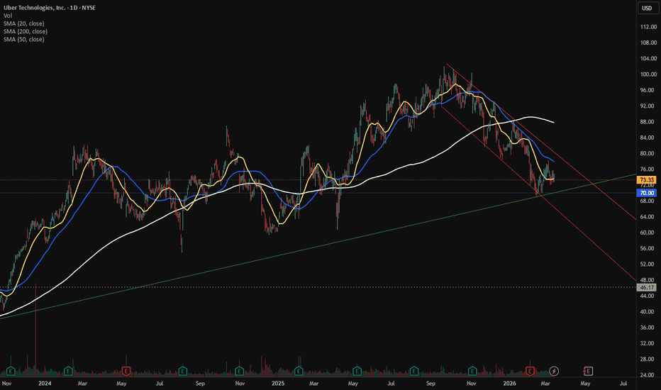Click the 2024 label on the time axis
This screenshot has width=661, height=390.
tap(45, 383)
